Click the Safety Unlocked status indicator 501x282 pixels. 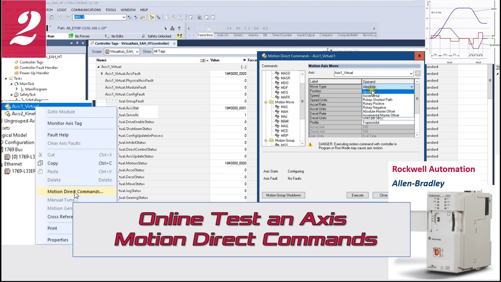coord(159,36)
